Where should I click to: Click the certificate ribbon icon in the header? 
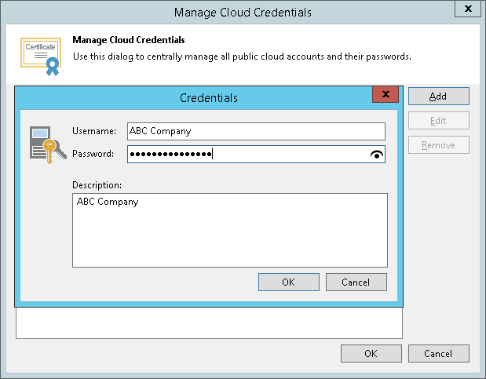click(40, 56)
